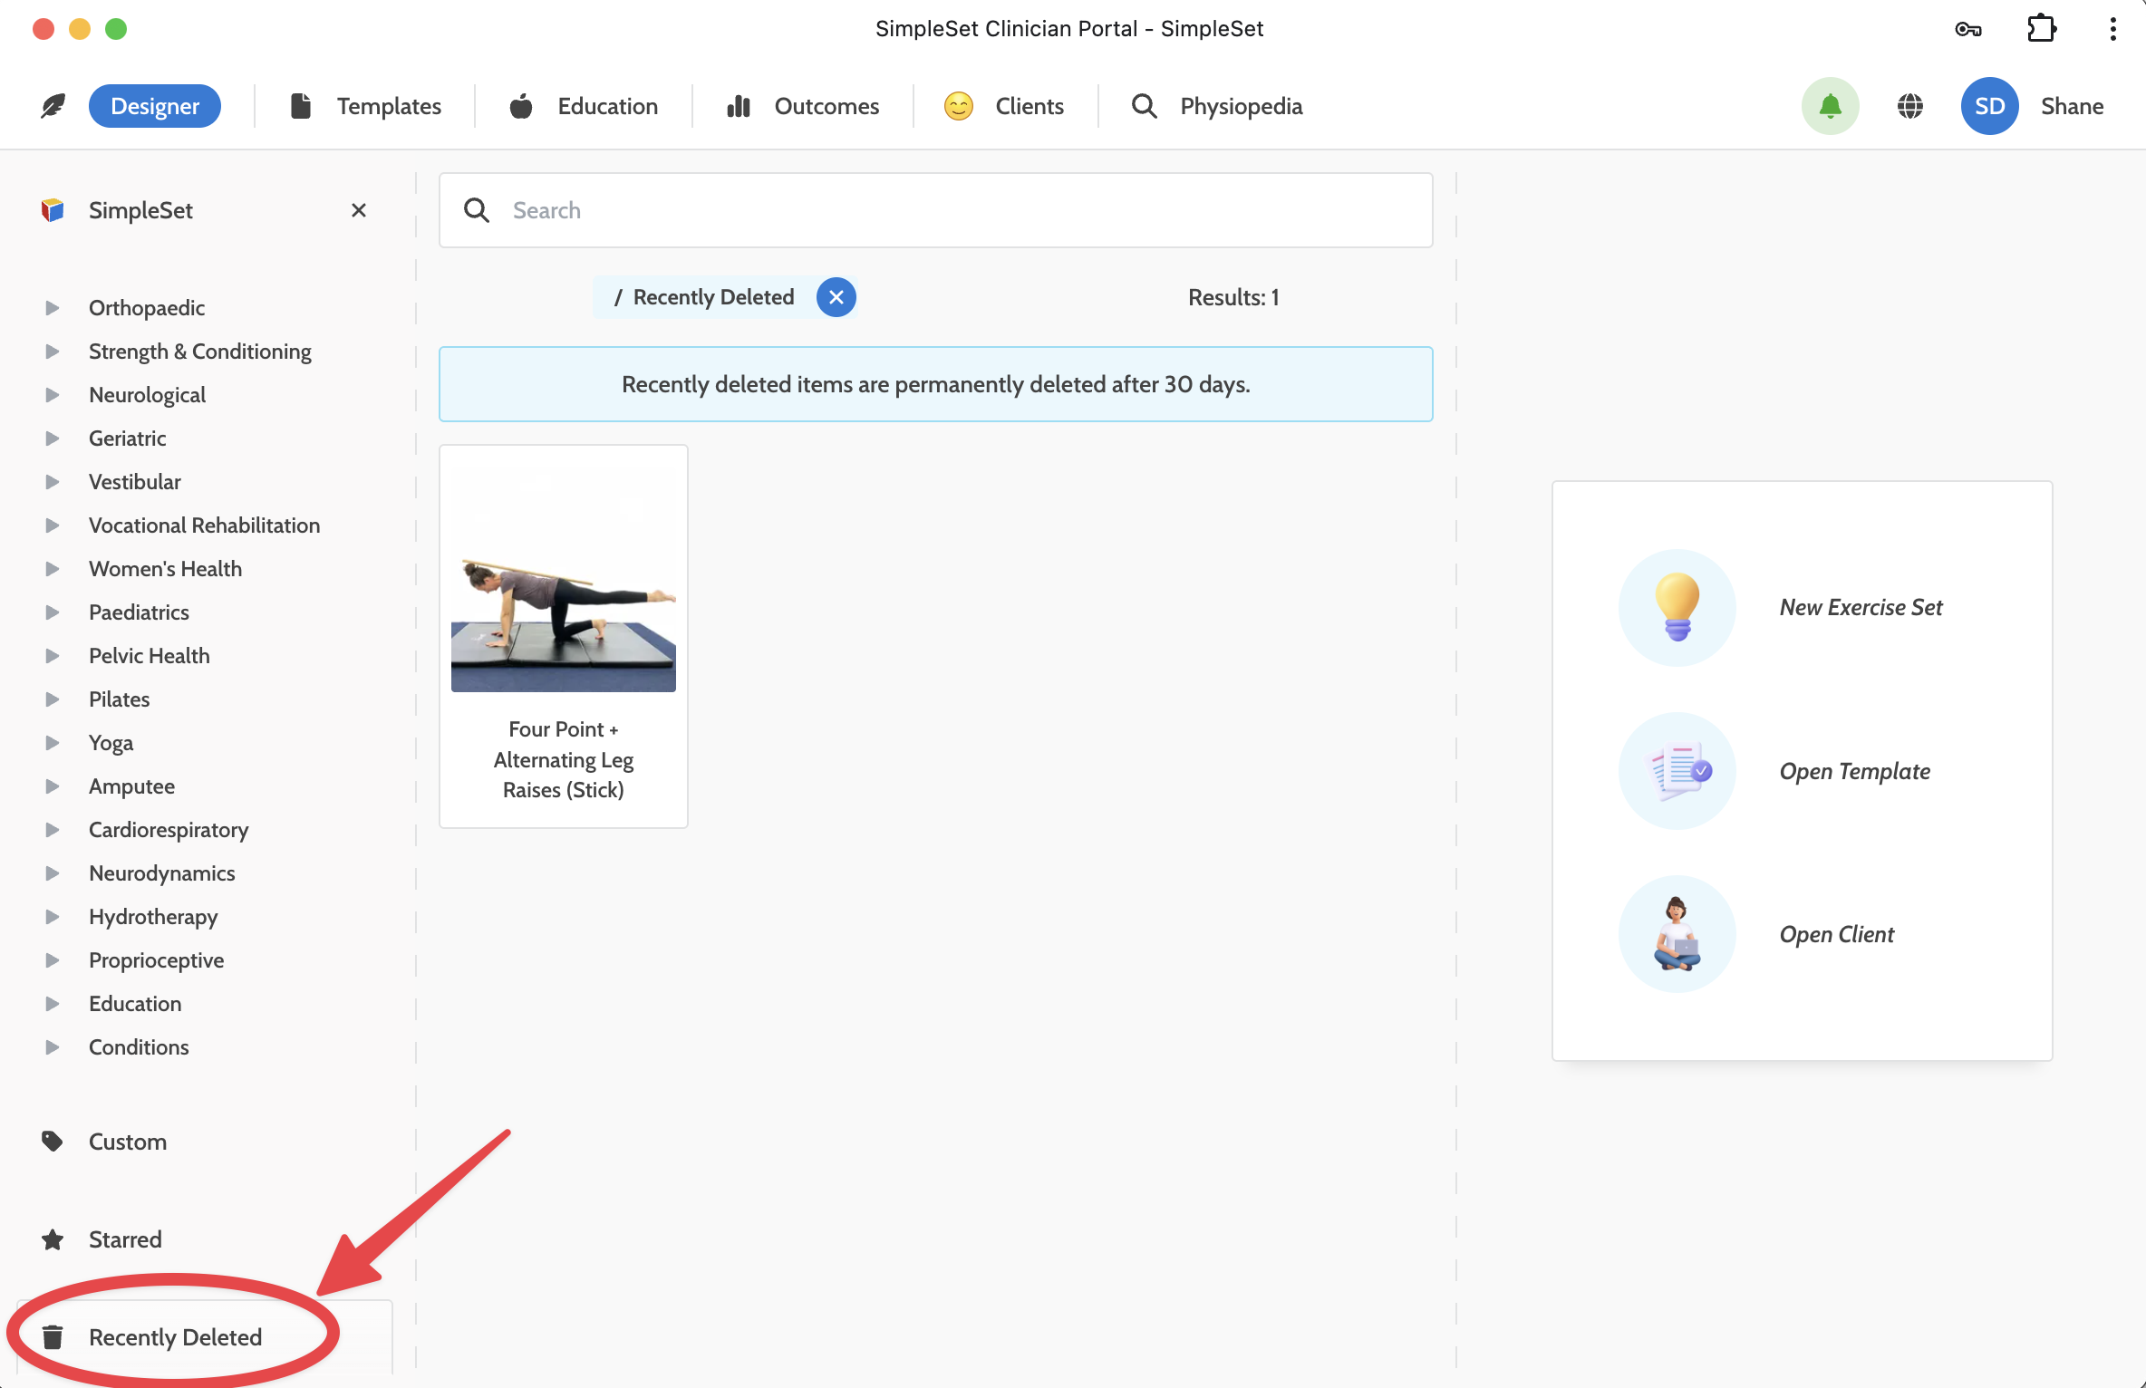The height and width of the screenshot is (1388, 2146).
Task: Click the Open Client person icon
Action: click(x=1677, y=934)
